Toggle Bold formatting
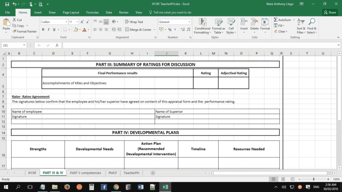 pos(43,30)
